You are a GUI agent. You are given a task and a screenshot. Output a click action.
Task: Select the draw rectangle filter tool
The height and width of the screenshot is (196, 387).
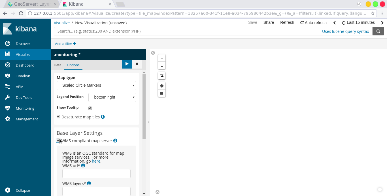pos(162,93)
